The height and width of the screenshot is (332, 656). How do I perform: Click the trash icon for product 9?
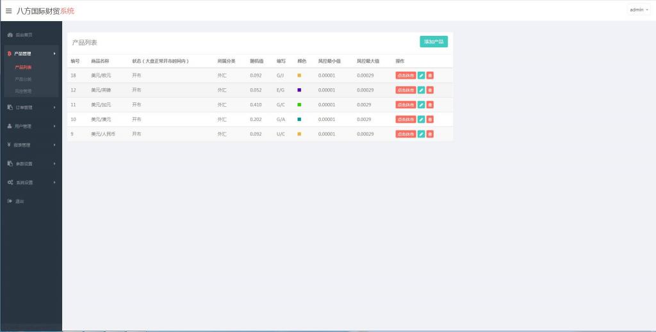(430, 134)
